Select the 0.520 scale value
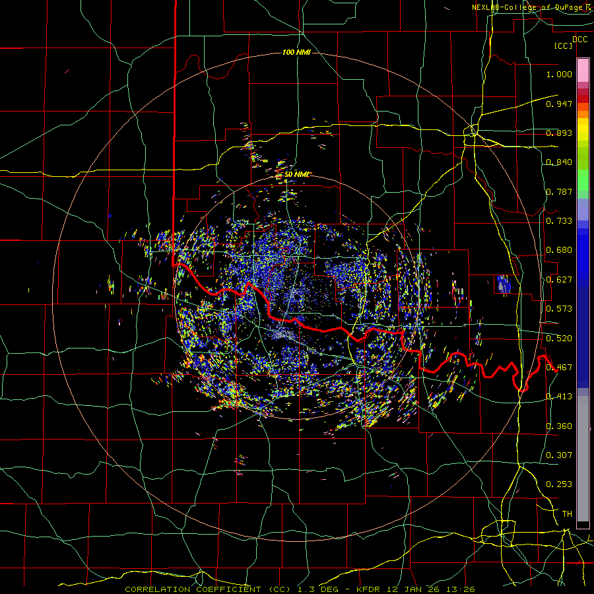 [559, 339]
